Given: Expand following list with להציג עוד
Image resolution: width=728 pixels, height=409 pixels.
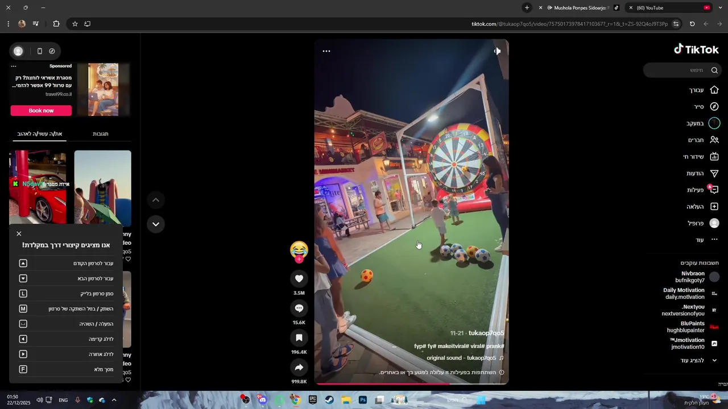Looking at the screenshot, I should 700,360.
